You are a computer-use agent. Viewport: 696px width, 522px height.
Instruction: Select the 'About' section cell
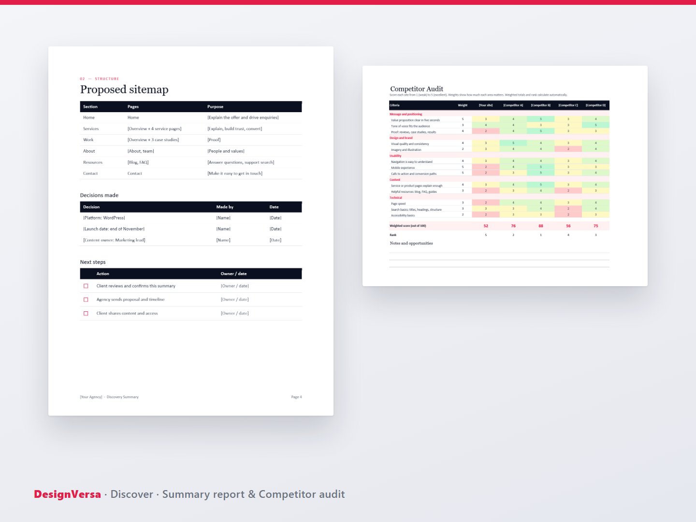pyautogui.click(x=89, y=151)
